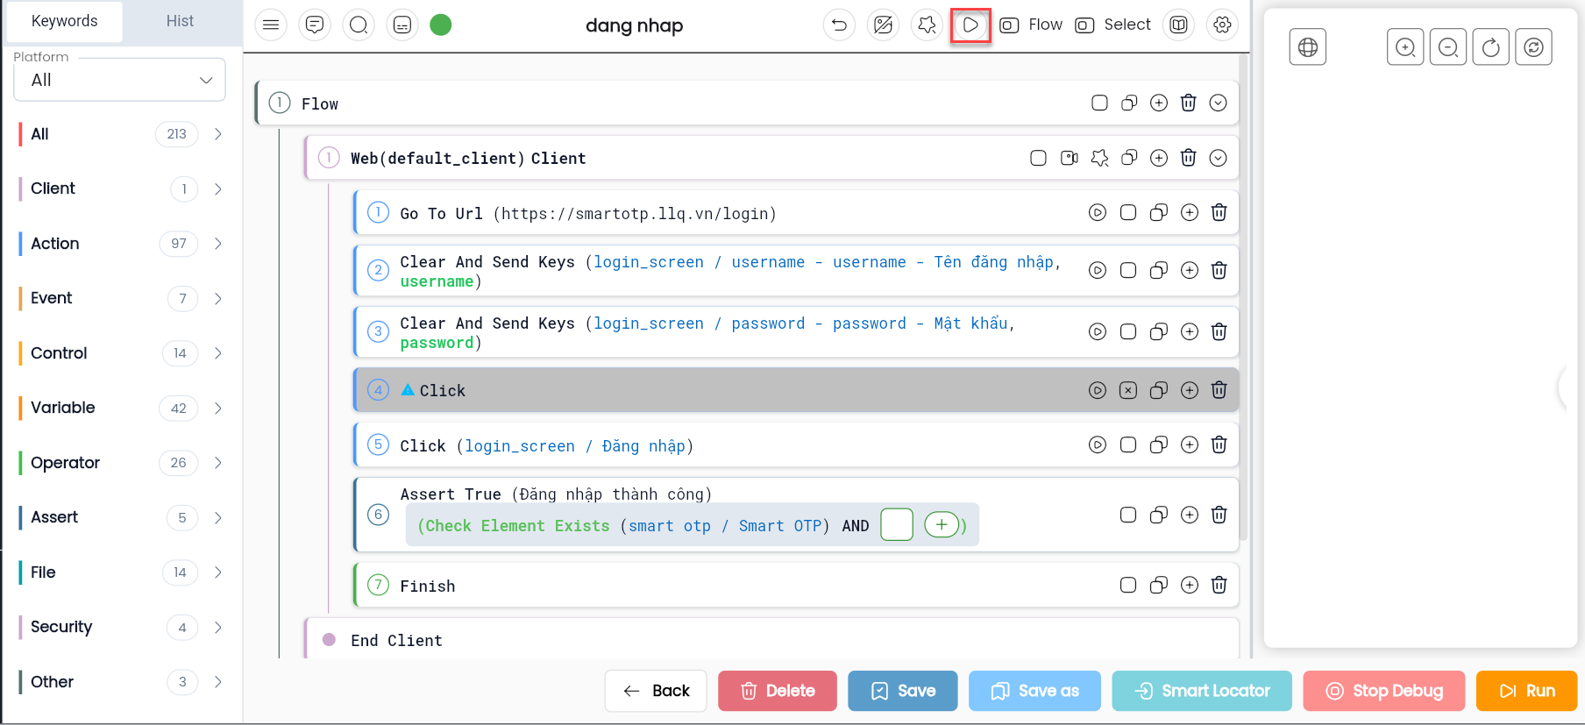The image size is (1585, 725).
Task: Zoom out with the magnifier minus icon
Action: pyautogui.click(x=1448, y=47)
